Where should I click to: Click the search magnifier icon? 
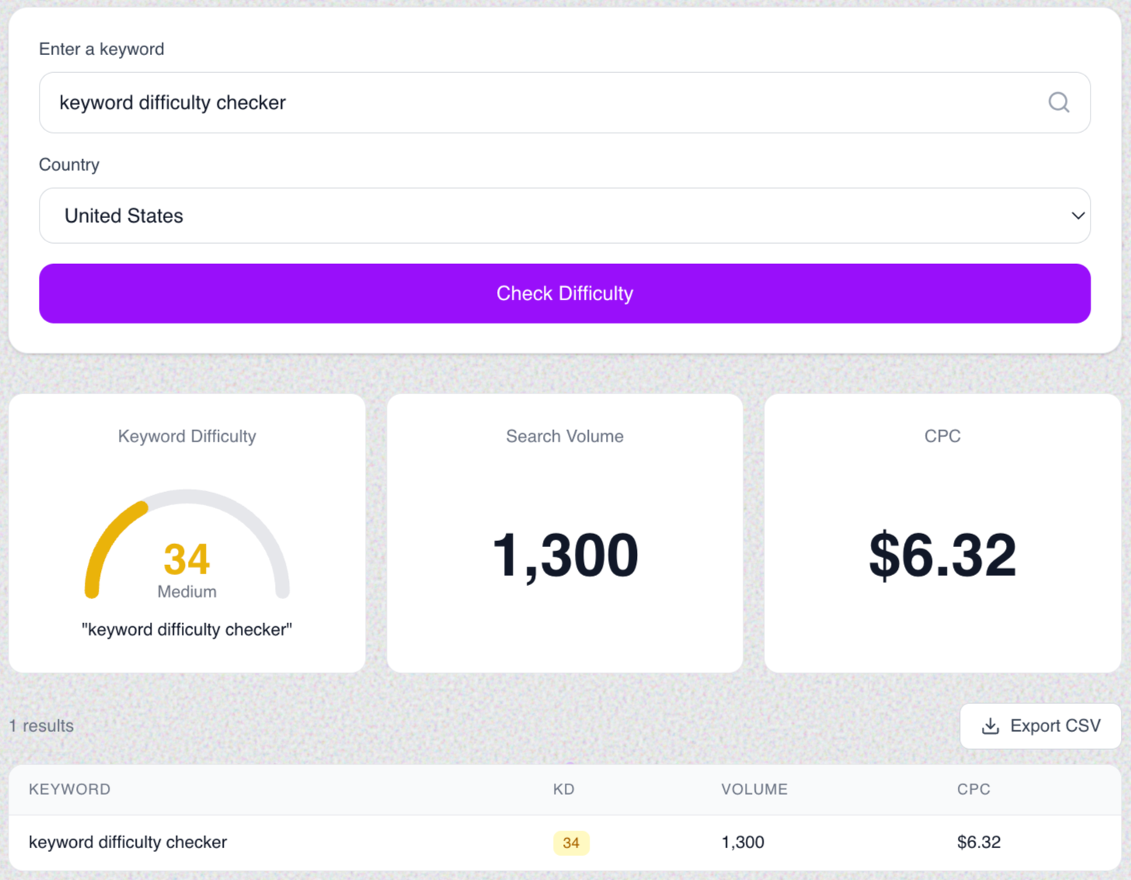(1058, 102)
